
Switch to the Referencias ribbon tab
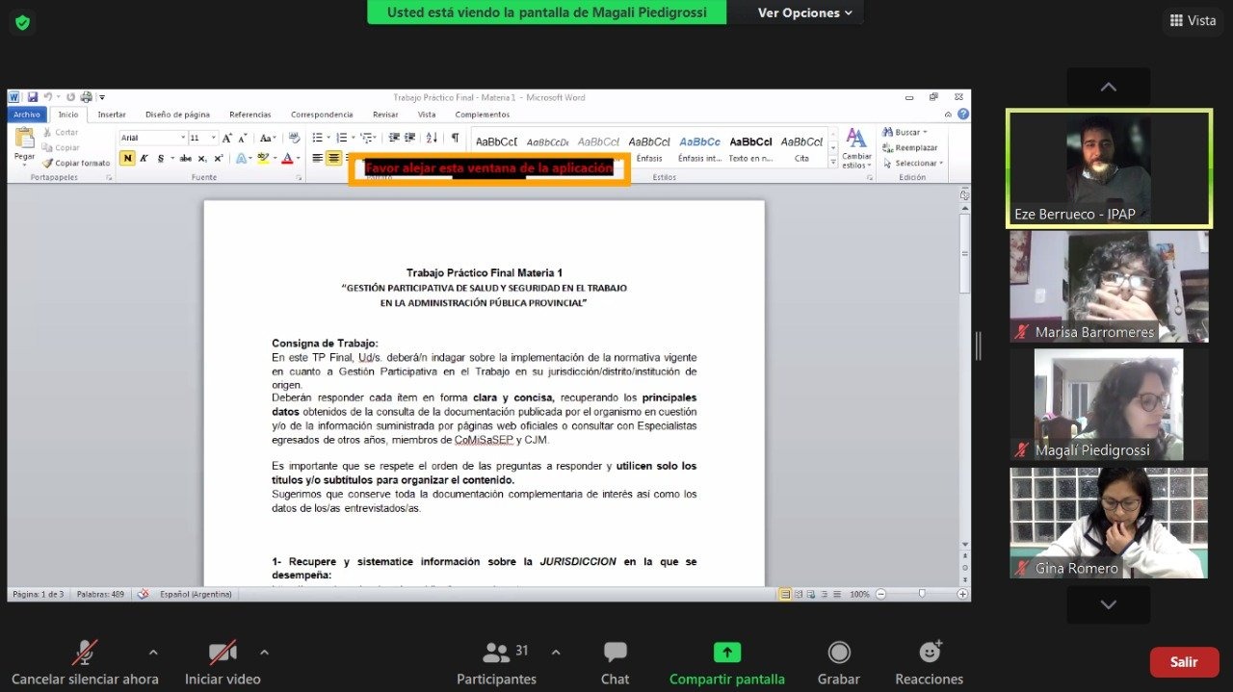point(249,115)
